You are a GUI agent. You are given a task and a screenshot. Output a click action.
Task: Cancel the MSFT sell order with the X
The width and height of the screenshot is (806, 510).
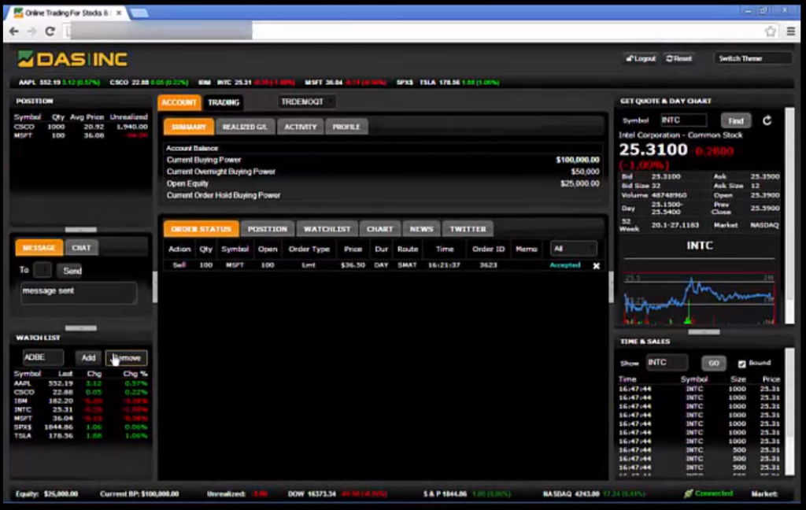click(x=597, y=266)
